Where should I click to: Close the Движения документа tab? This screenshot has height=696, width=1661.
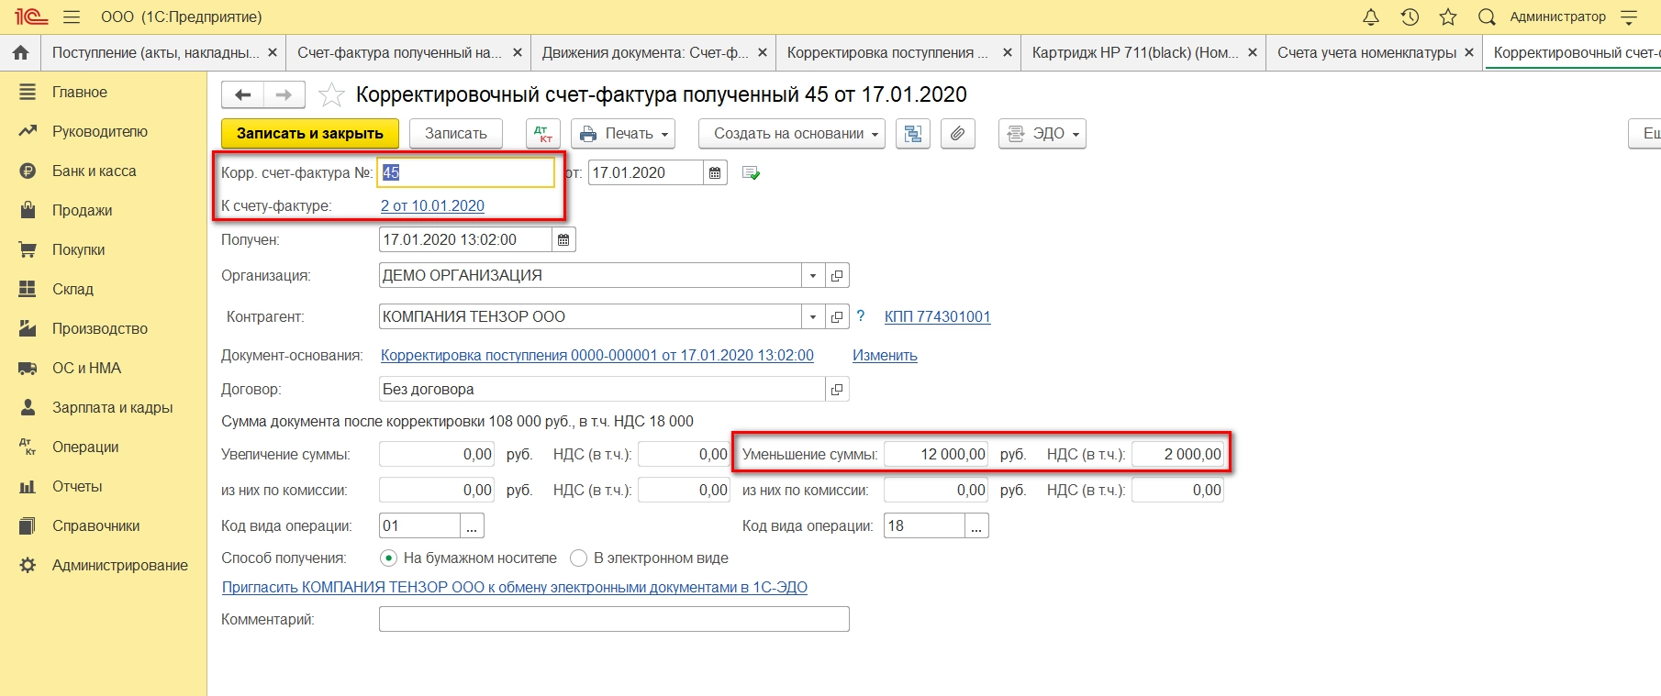click(763, 53)
